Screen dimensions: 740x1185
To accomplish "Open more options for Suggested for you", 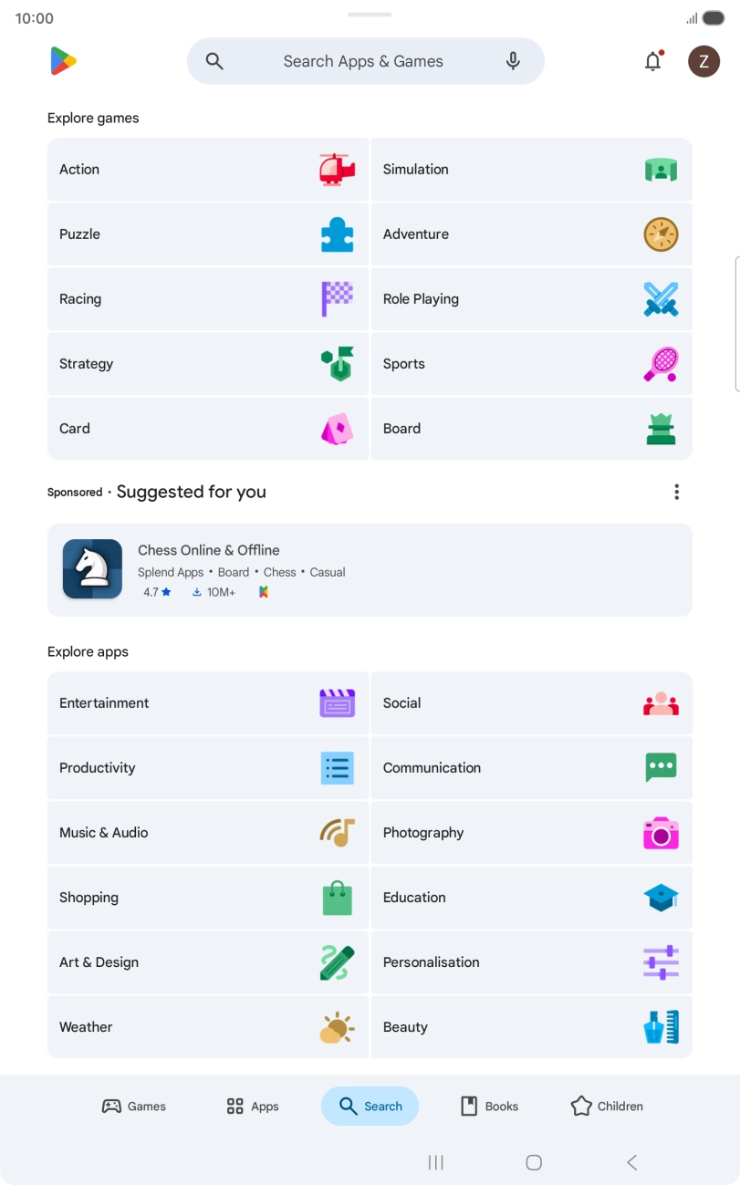I will (676, 493).
